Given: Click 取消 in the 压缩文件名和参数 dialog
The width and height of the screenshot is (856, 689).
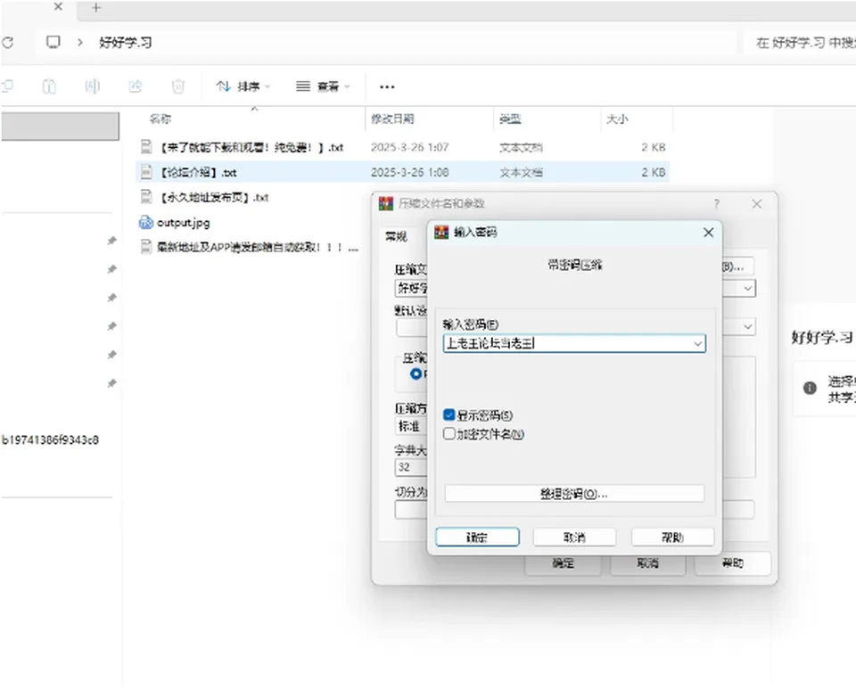Looking at the screenshot, I should pos(648,563).
